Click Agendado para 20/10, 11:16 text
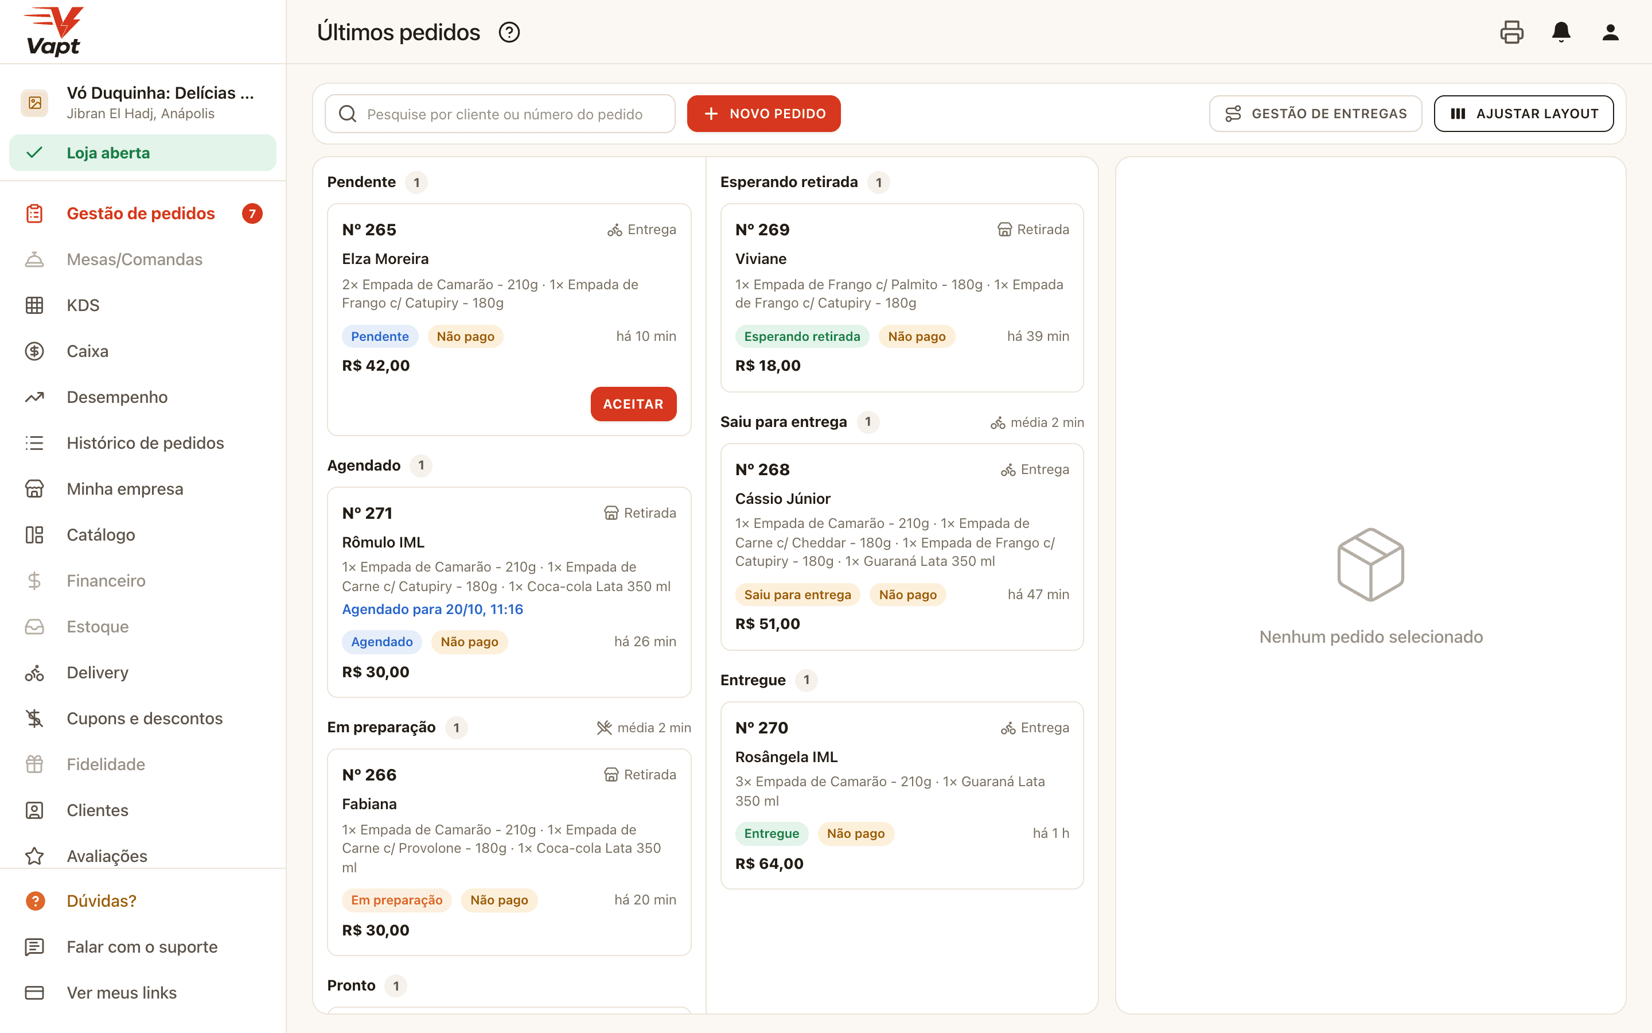This screenshot has width=1652, height=1033. [432, 609]
